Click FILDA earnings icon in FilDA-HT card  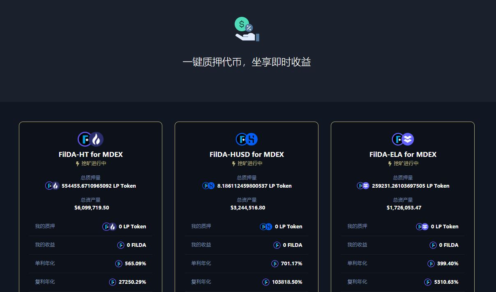tap(121, 245)
